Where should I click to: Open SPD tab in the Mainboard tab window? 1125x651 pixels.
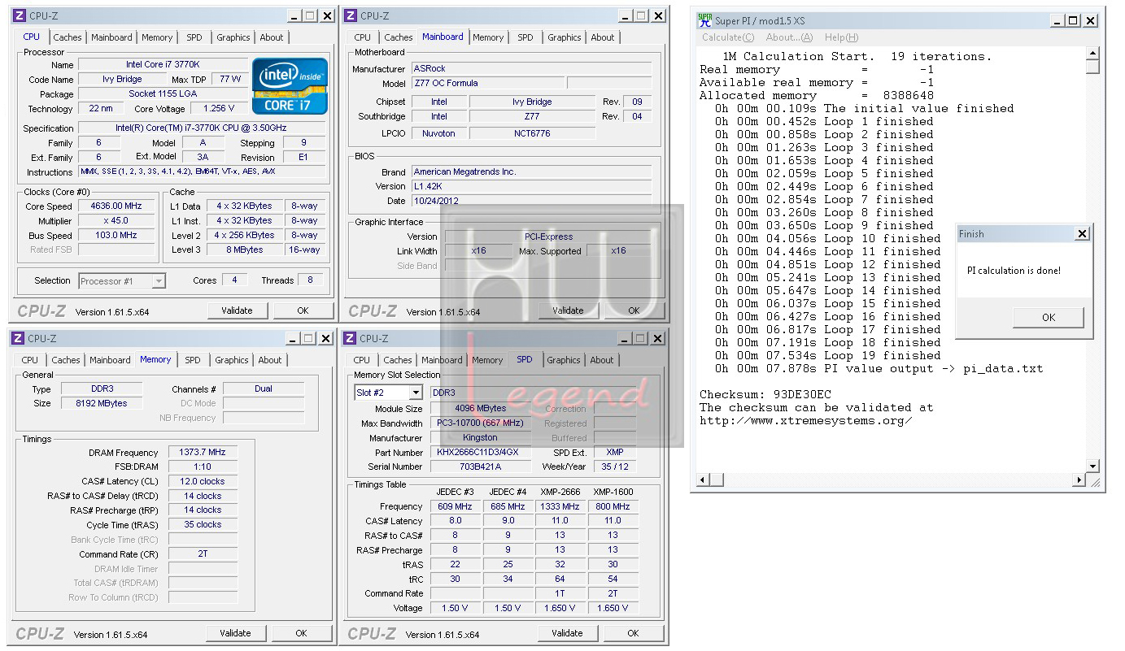pyautogui.click(x=525, y=37)
